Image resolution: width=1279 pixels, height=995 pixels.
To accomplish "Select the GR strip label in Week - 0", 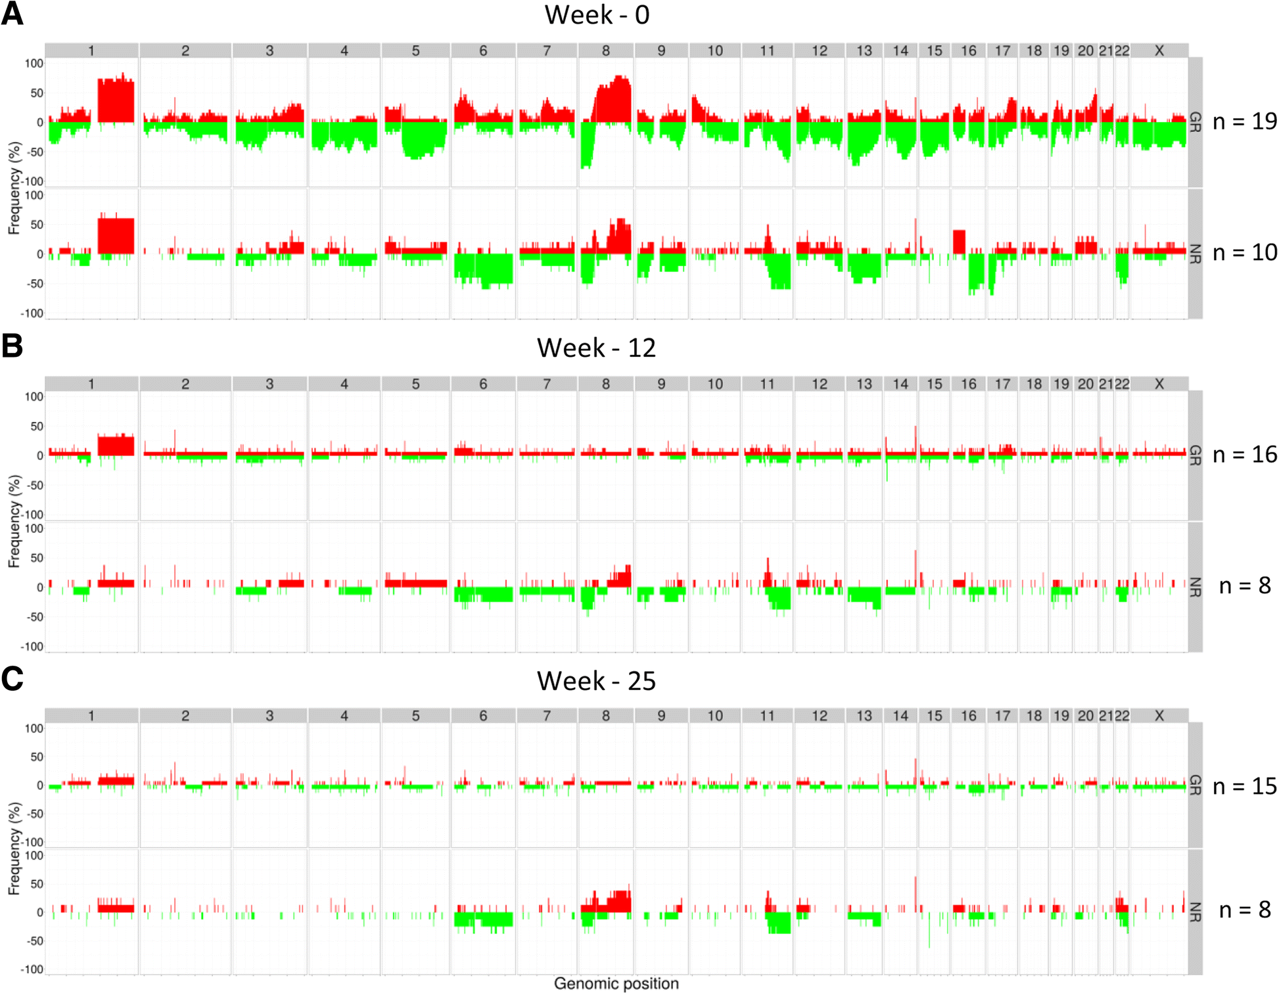I will [1196, 122].
